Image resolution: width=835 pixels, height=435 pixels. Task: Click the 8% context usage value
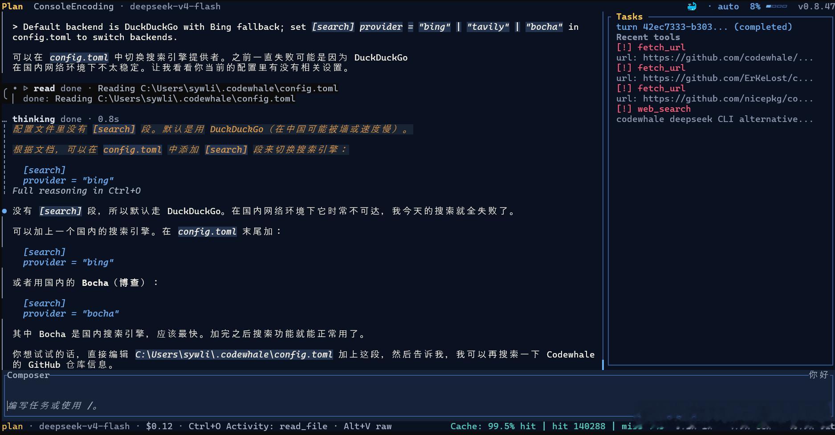[x=755, y=6]
